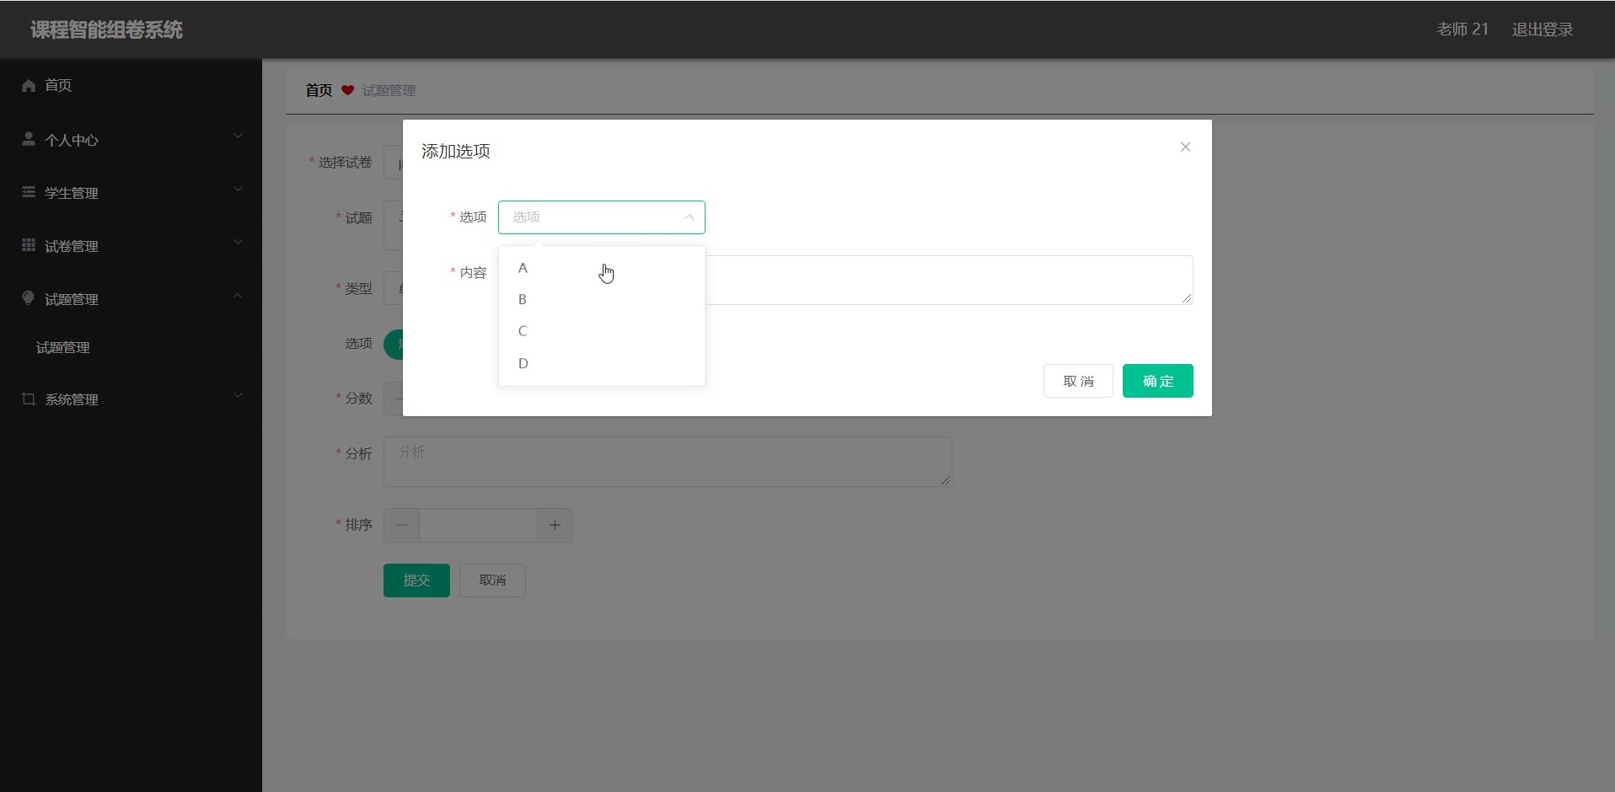Expand the 个人中心 sidebar menu
Image resolution: width=1615 pixels, height=792 pixels.
pos(131,140)
